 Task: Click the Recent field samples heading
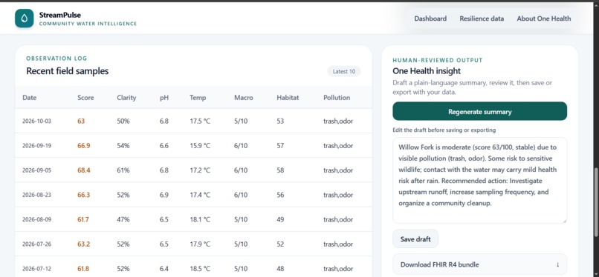67,71
